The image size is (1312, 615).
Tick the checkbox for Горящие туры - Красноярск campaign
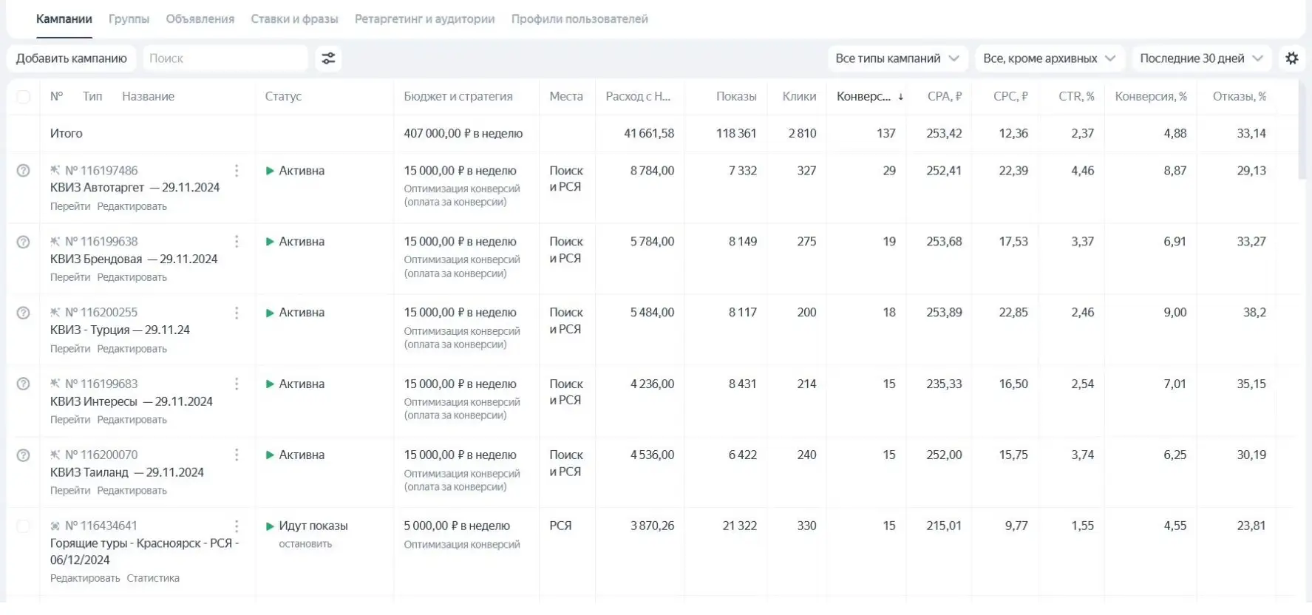pyautogui.click(x=24, y=526)
